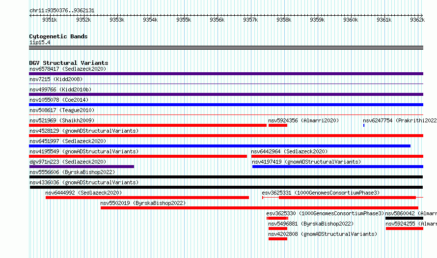Click the blue nsv6451997 variant bar
Image resolution: width=437 pixels, height=258 pixels.
click(219, 146)
